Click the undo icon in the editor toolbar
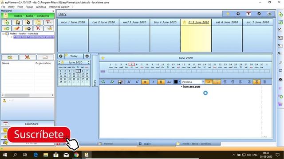Screen dimensions: 284x159 point(103,82)
